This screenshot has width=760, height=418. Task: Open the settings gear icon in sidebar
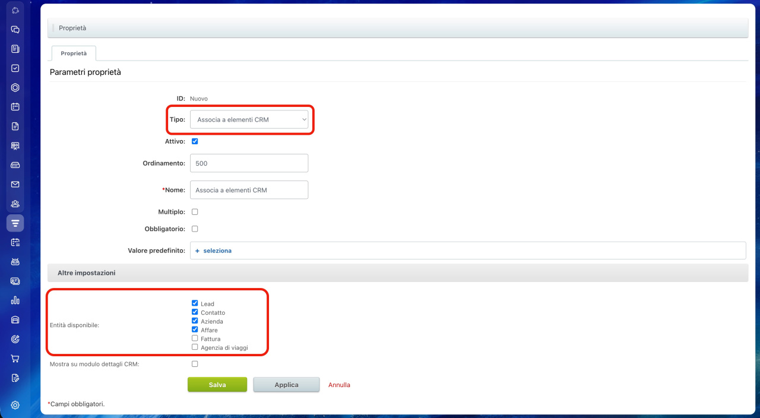tap(15, 405)
